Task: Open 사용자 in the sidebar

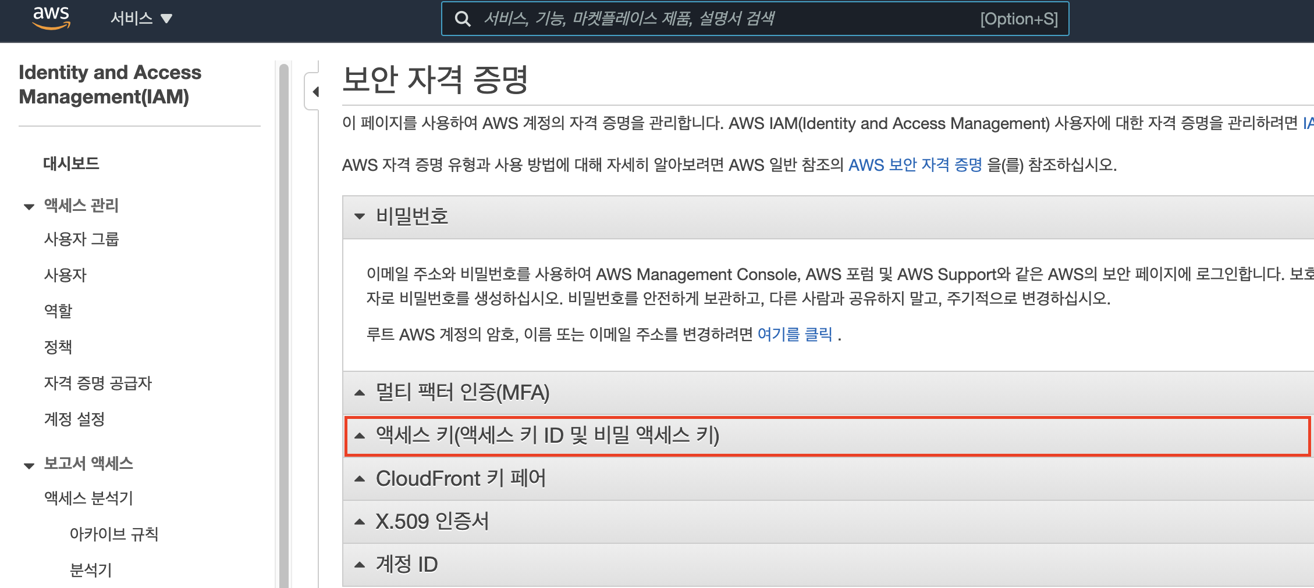Action: pos(65,275)
